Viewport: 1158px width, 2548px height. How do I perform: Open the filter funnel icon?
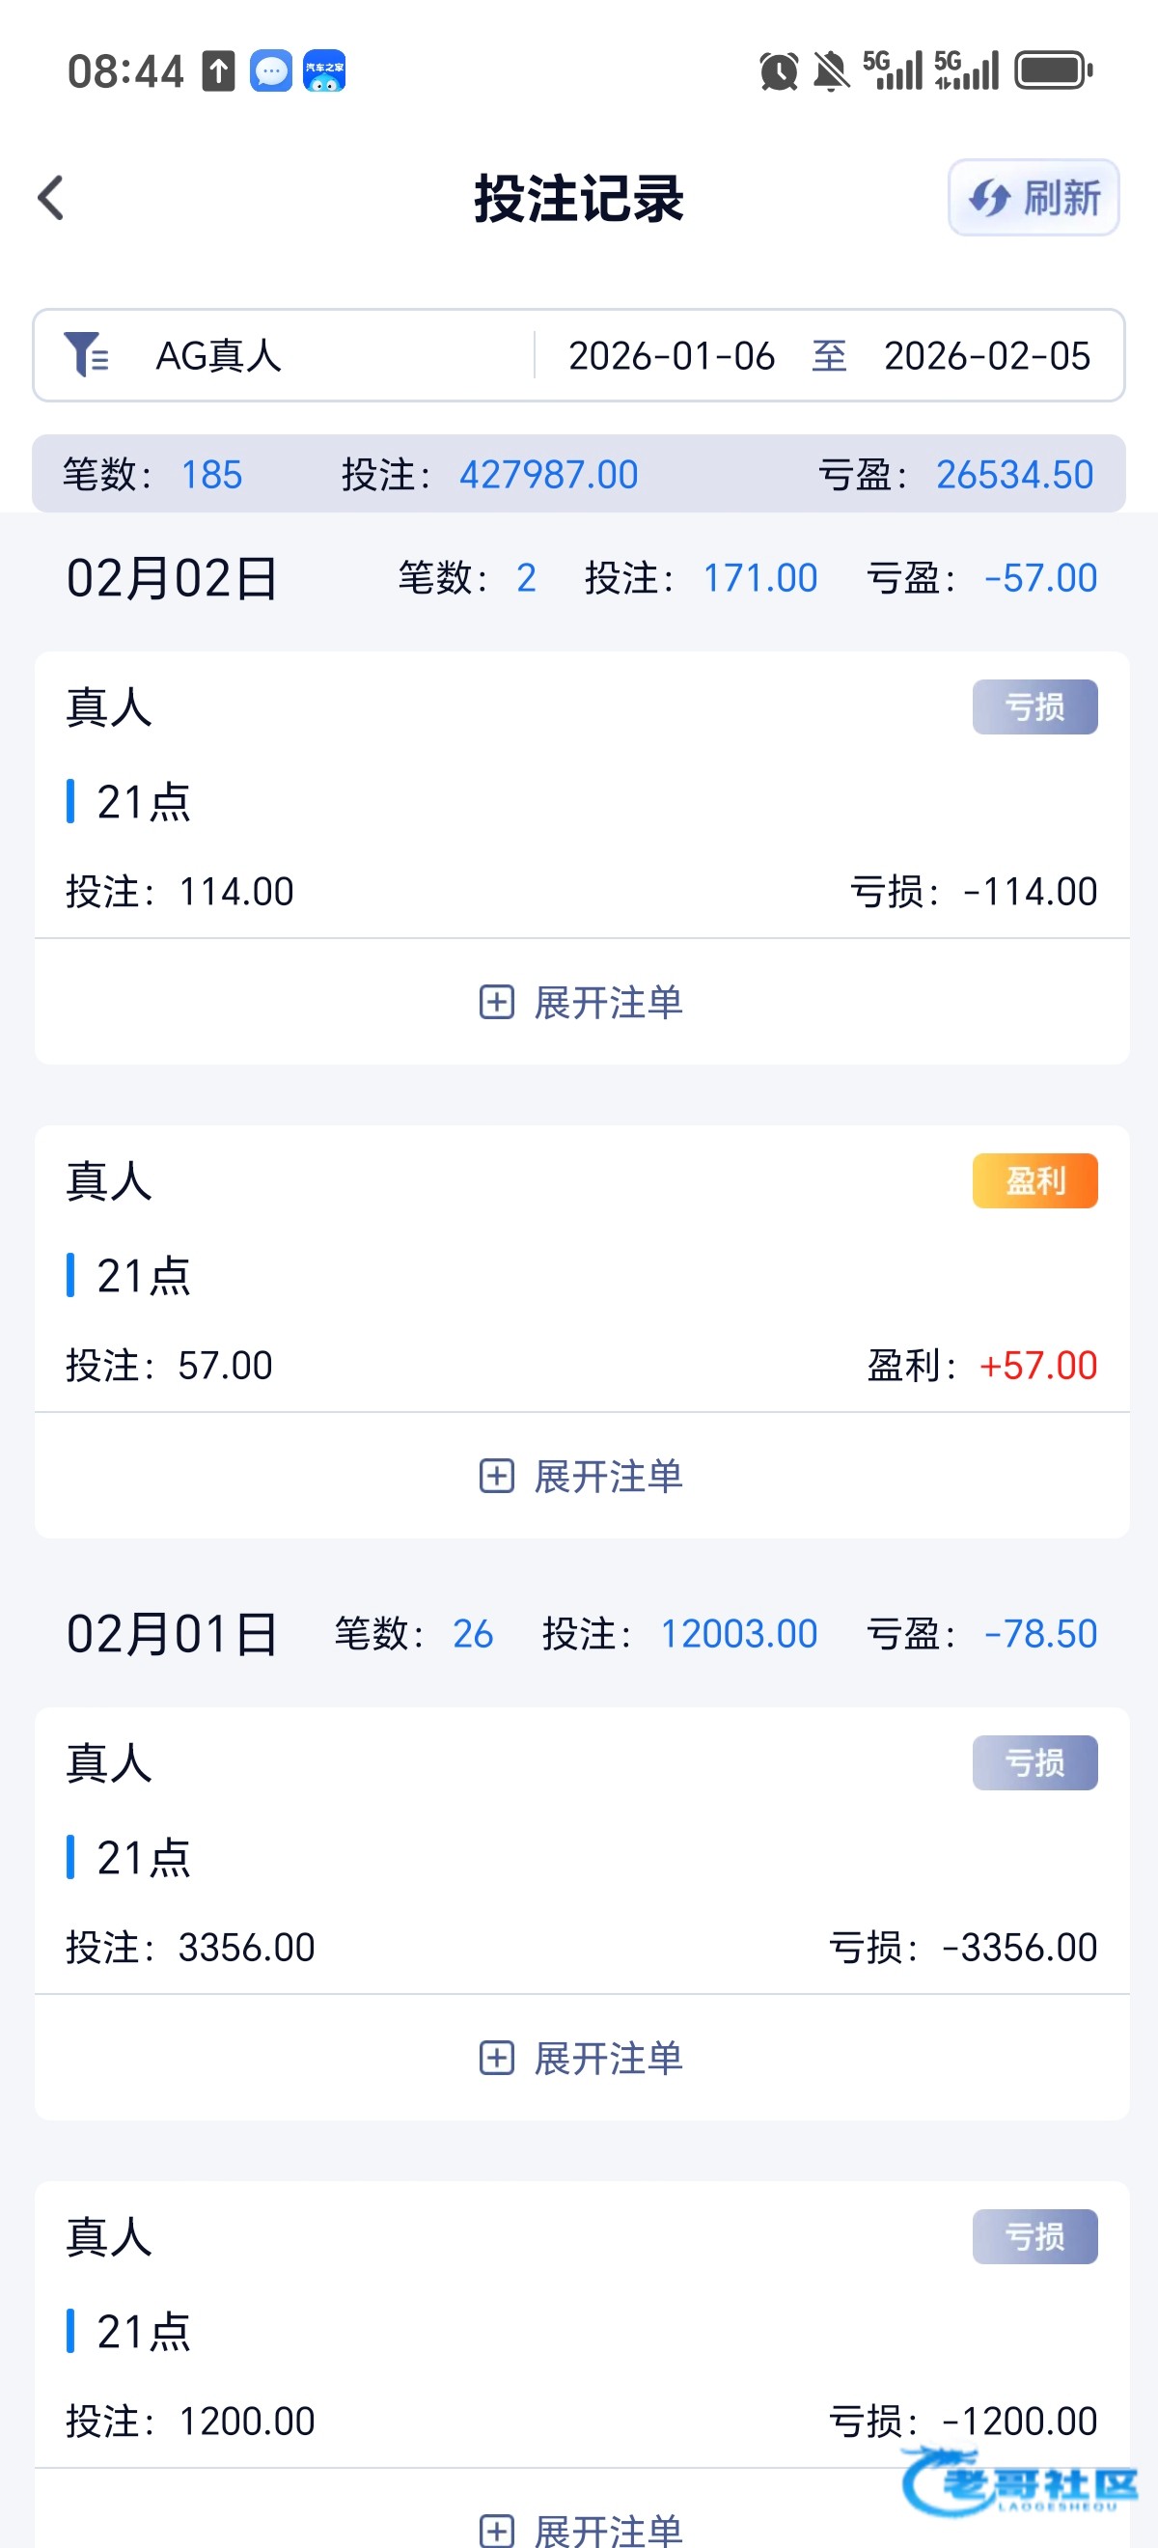coord(86,355)
